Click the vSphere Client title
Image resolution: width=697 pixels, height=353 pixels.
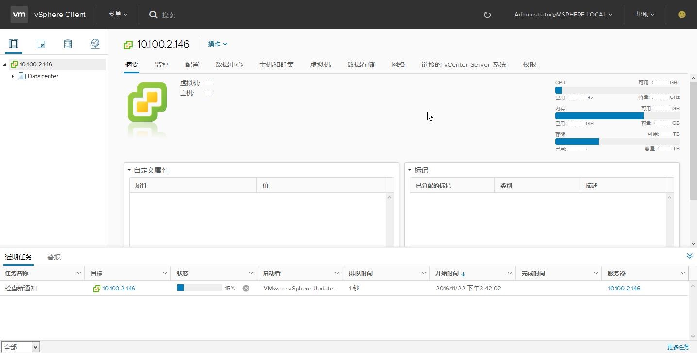point(60,15)
